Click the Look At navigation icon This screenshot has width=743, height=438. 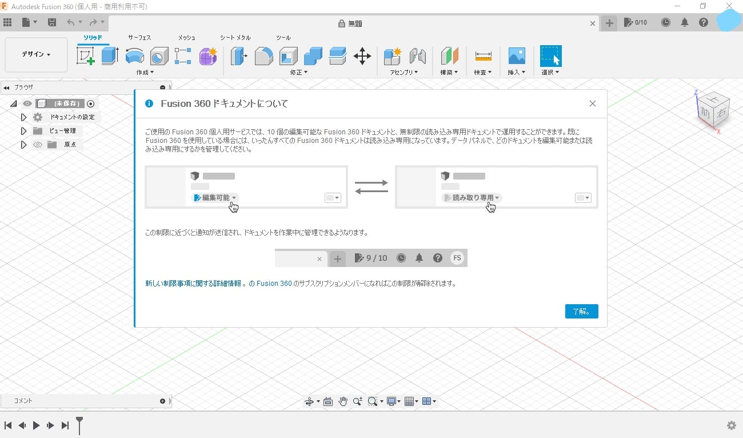(x=328, y=401)
